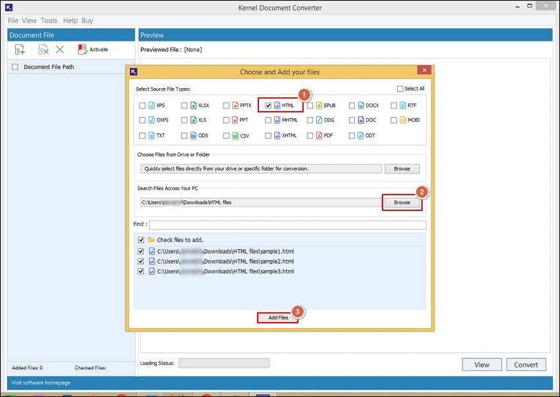Viewport: 560px width, 397px height.
Task: Click the ODS file type icon
Action: pyautogui.click(x=193, y=135)
